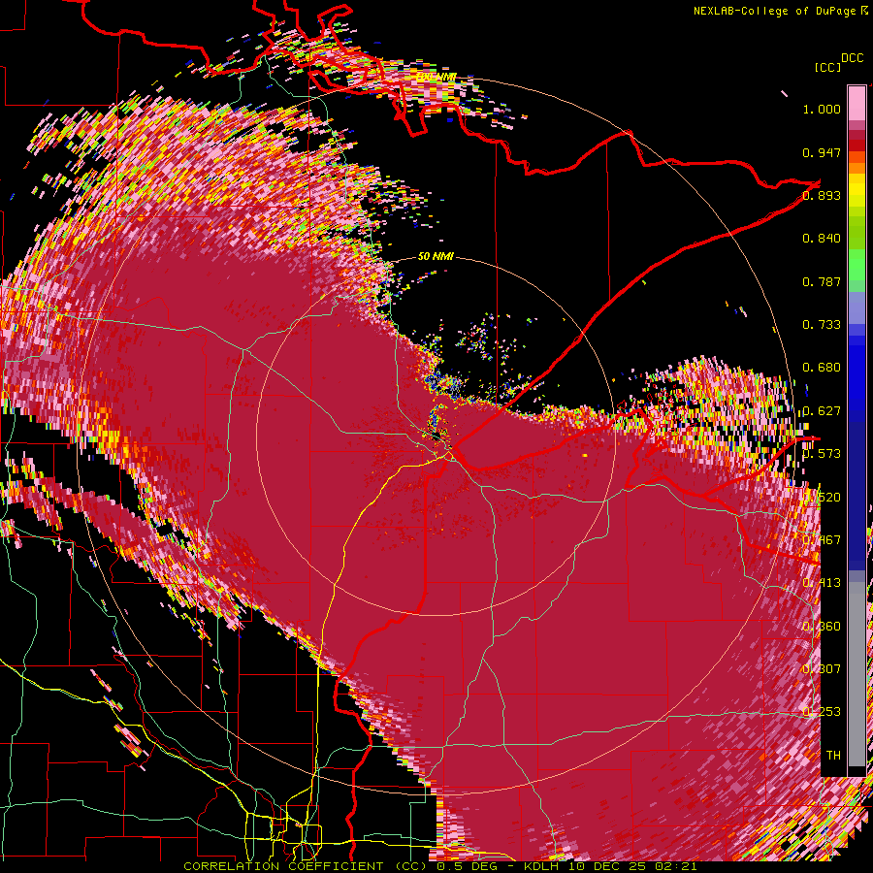The width and height of the screenshot is (873, 873).
Task: Pick the gray low-value color bar segment
Action: (x=857, y=674)
